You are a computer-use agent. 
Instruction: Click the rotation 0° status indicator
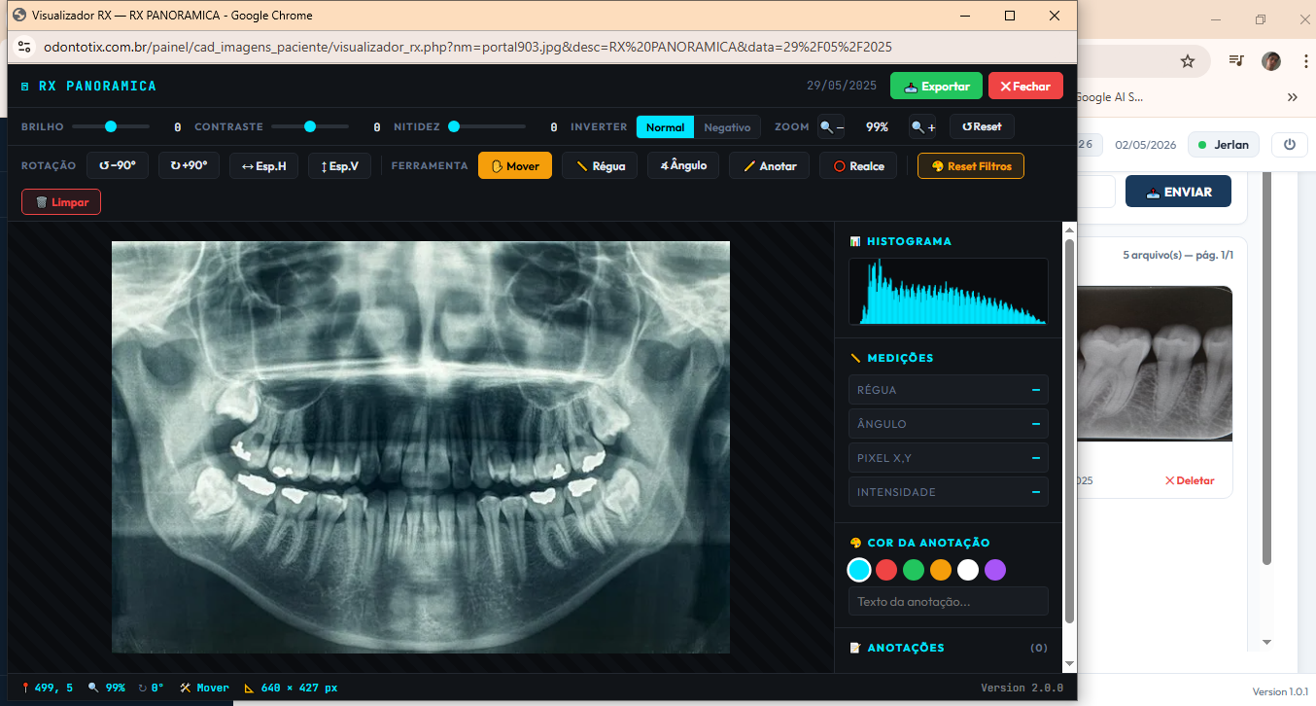click(151, 688)
